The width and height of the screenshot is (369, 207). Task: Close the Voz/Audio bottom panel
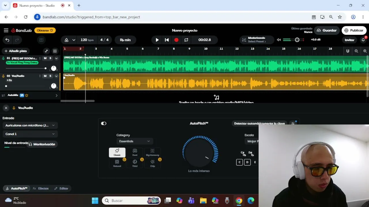[x=6, y=108]
